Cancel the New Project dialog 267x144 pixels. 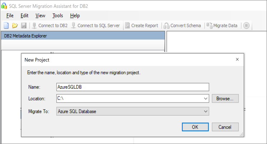(x=225, y=127)
